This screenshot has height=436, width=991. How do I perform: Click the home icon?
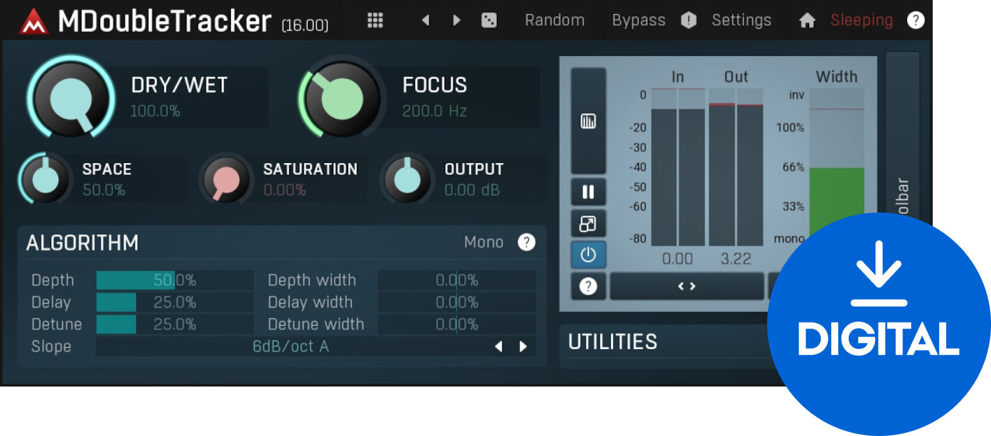(x=807, y=20)
